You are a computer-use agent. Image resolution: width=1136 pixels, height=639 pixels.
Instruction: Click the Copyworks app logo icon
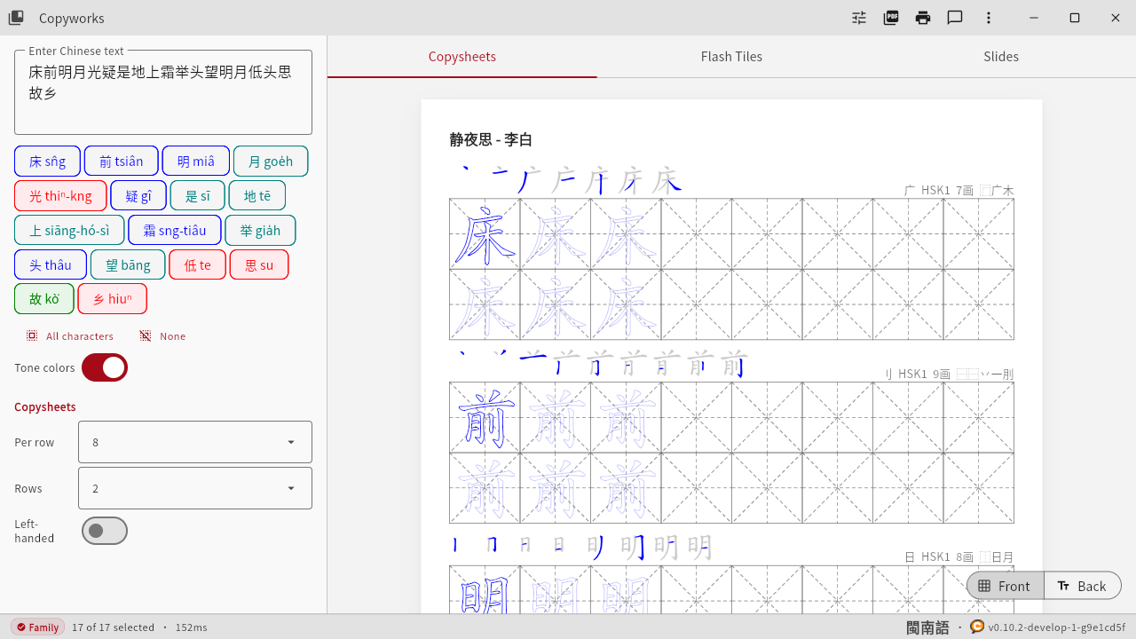click(16, 18)
